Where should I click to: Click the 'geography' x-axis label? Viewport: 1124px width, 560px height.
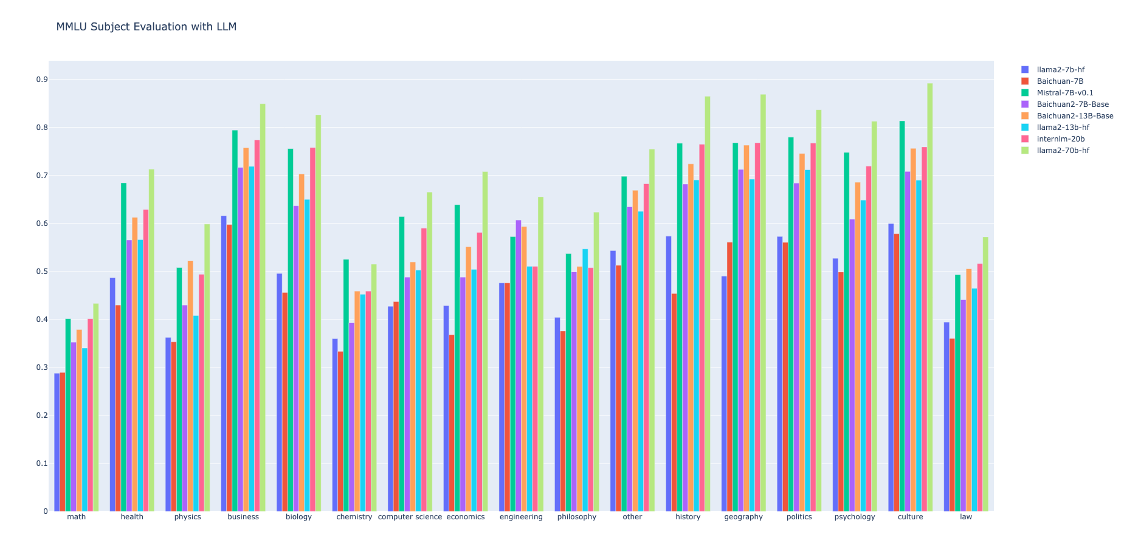click(x=743, y=517)
